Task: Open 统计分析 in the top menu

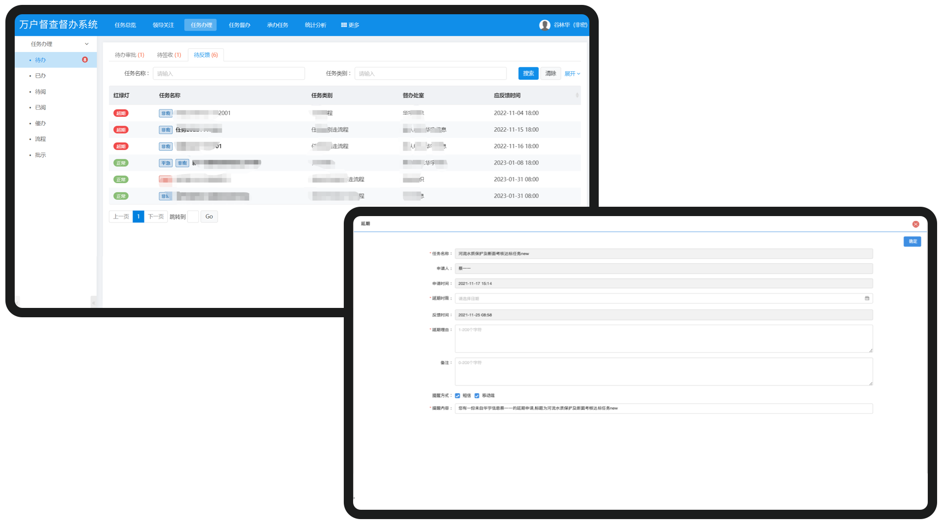Action: [x=315, y=25]
